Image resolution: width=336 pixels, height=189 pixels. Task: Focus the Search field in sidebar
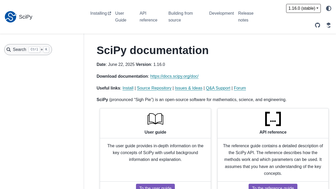(28, 50)
